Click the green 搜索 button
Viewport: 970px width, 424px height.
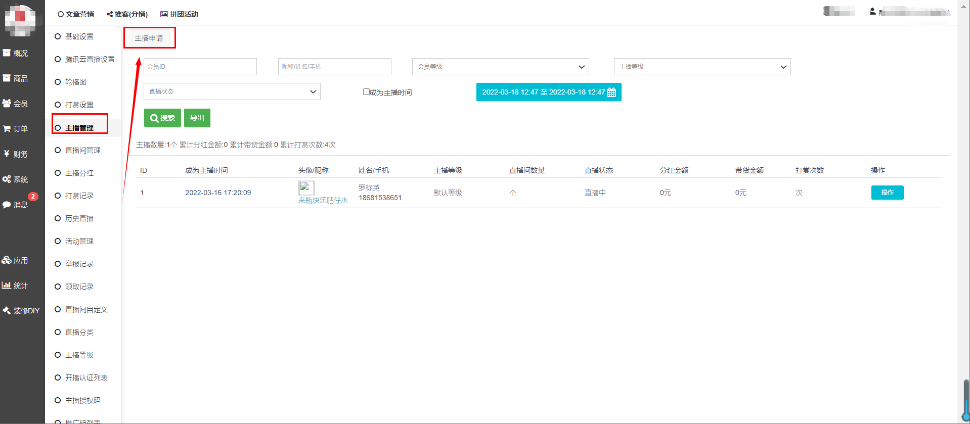(x=162, y=118)
